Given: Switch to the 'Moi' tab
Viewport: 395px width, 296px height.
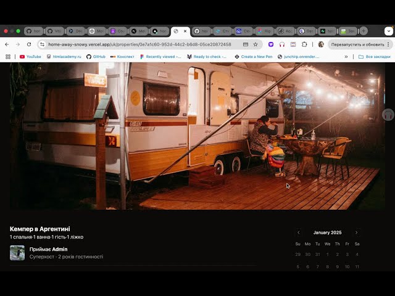Looking at the screenshot, I should 97,31.
